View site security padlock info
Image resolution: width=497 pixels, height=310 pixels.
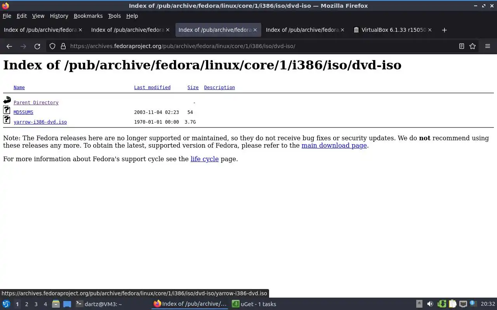[x=63, y=46]
